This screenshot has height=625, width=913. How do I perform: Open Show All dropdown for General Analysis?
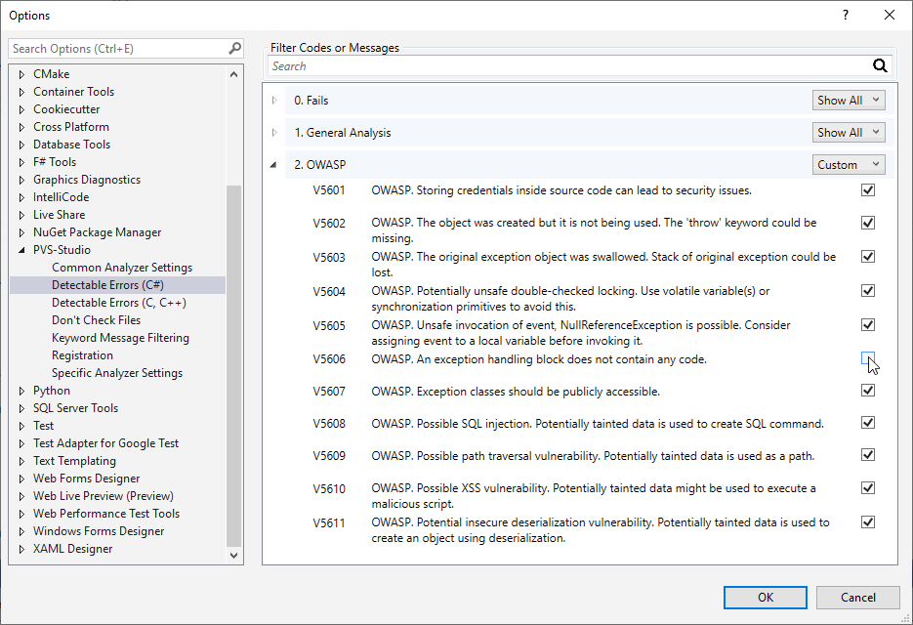(x=849, y=132)
